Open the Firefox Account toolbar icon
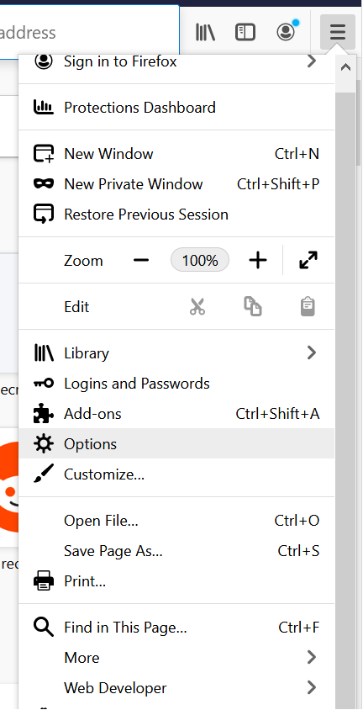 click(287, 31)
